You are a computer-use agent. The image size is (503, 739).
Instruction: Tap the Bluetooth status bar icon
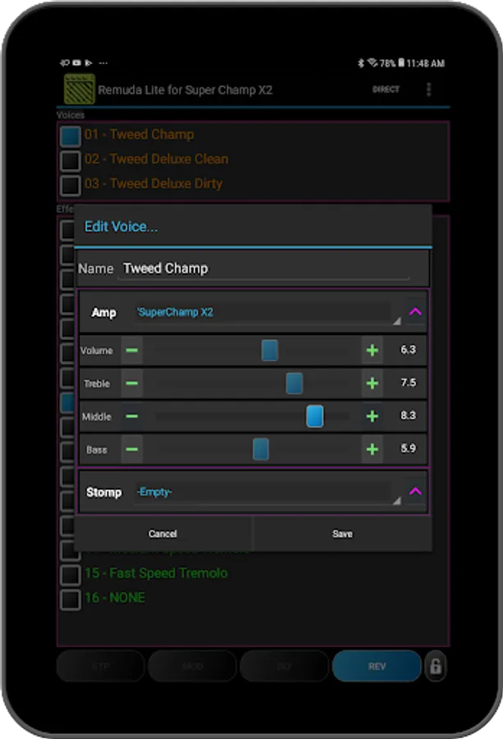point(361,63)
